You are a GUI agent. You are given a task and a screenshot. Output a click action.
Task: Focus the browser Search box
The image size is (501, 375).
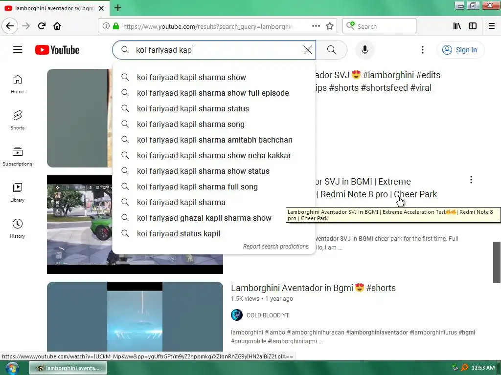(x=379, y=26)
